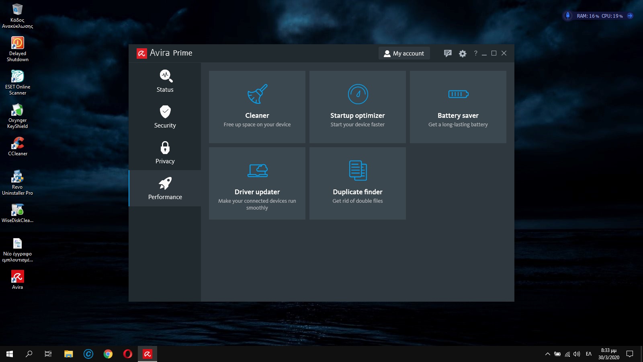Show hidden system tray icons
The image size is (643, 362).
(x=547, y=354)
